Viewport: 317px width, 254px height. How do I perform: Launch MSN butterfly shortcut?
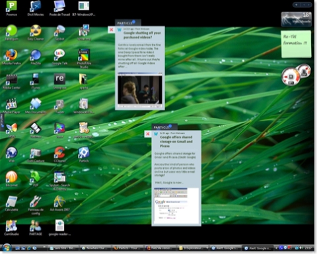[11, 130]
